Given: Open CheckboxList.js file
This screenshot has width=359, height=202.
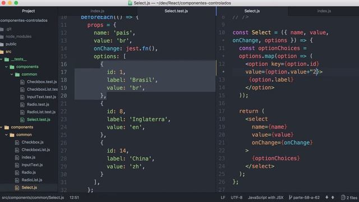Looking at the screenshot, I should [x=36, y=150].
